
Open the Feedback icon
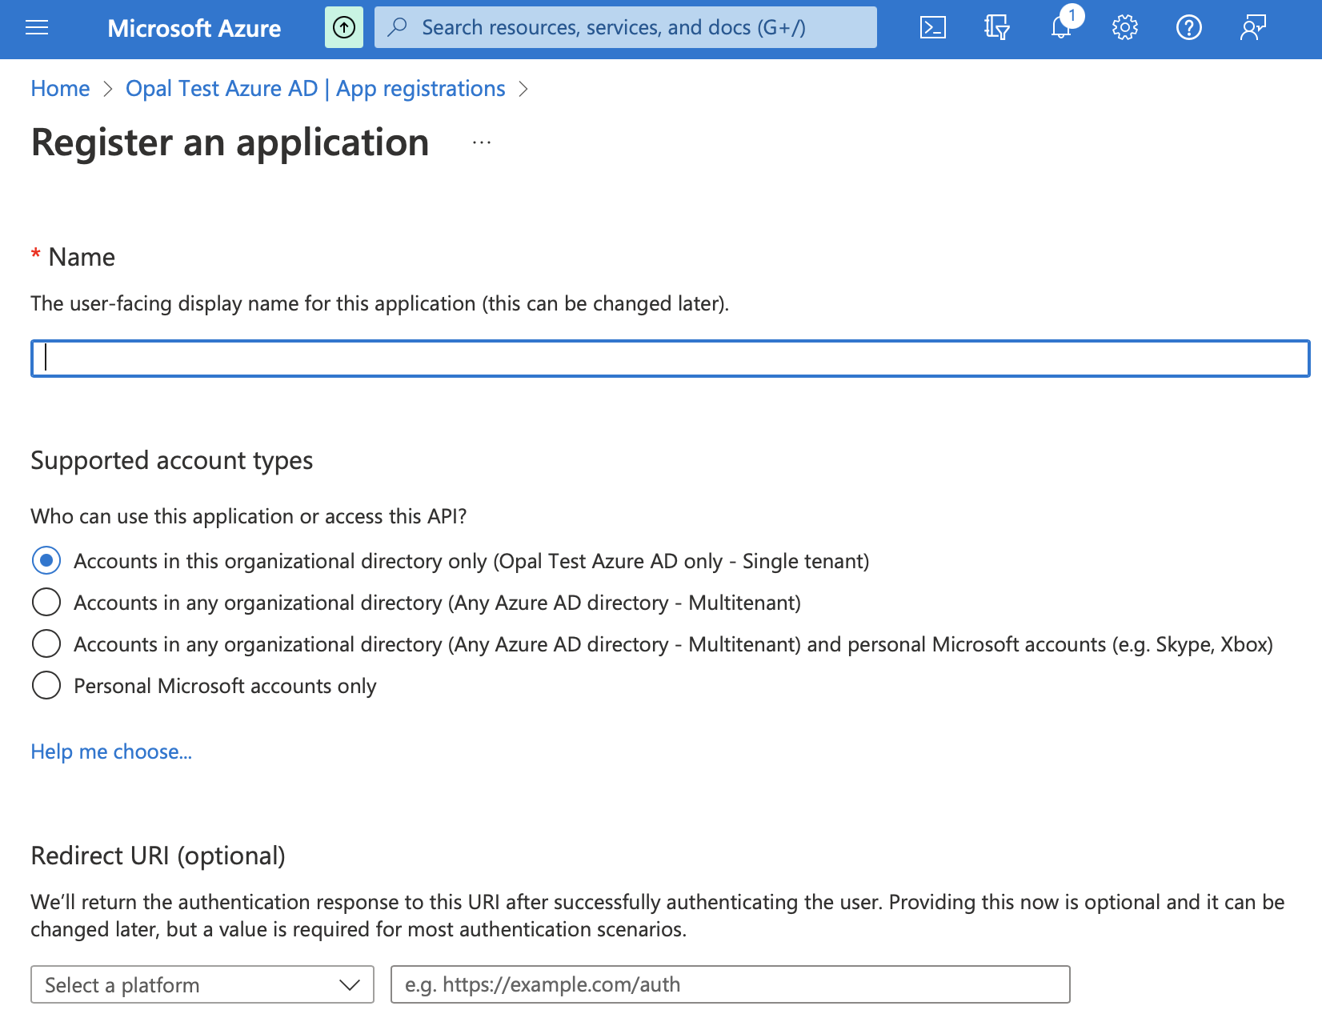1253,28
